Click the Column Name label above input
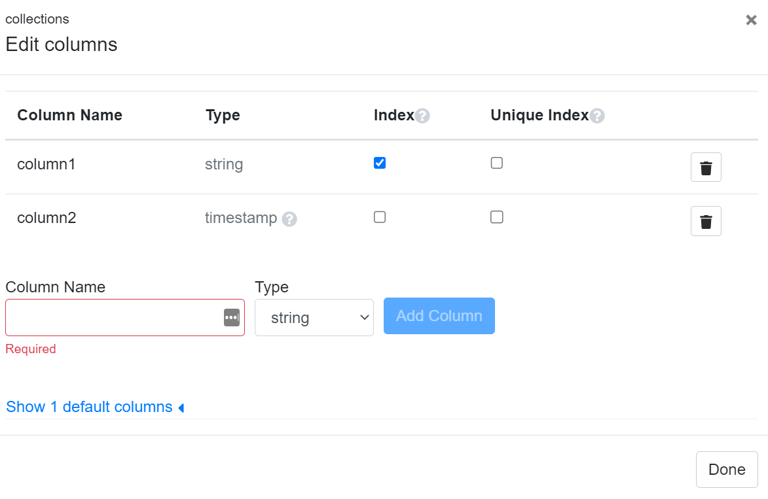Image resolution: width=768 pixels, height=499 pixels. click(55, 287)
